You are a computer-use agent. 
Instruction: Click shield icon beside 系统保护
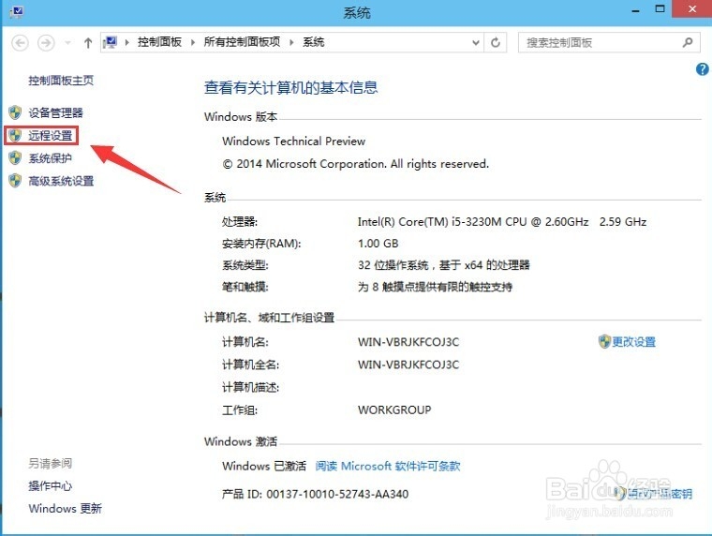15,157
